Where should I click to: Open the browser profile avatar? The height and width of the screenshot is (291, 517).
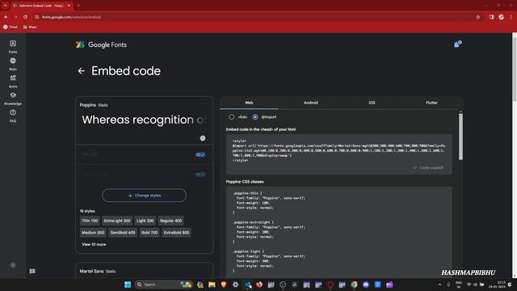pos(502,17)
